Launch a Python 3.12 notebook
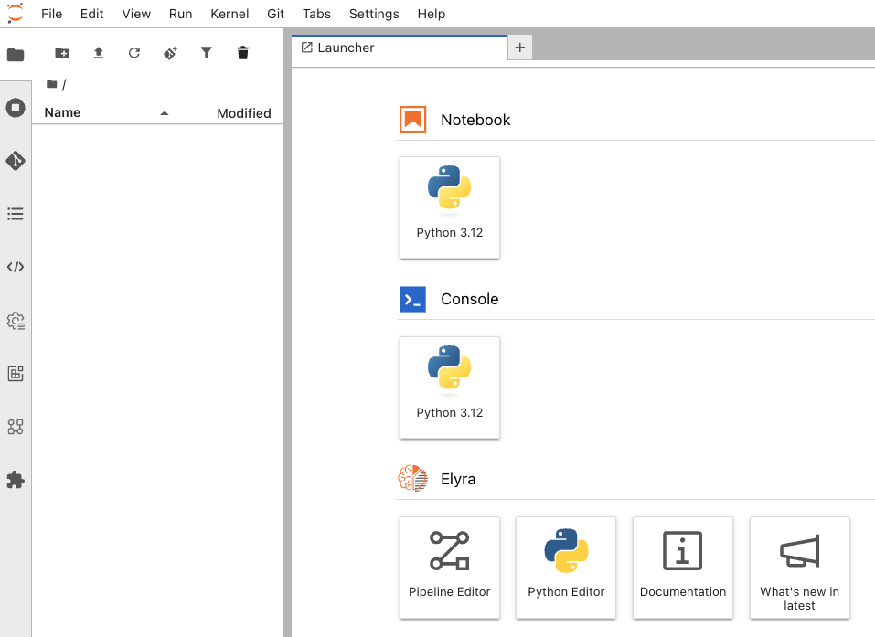This screenshot has width=875, height=637. coord(450,207)
